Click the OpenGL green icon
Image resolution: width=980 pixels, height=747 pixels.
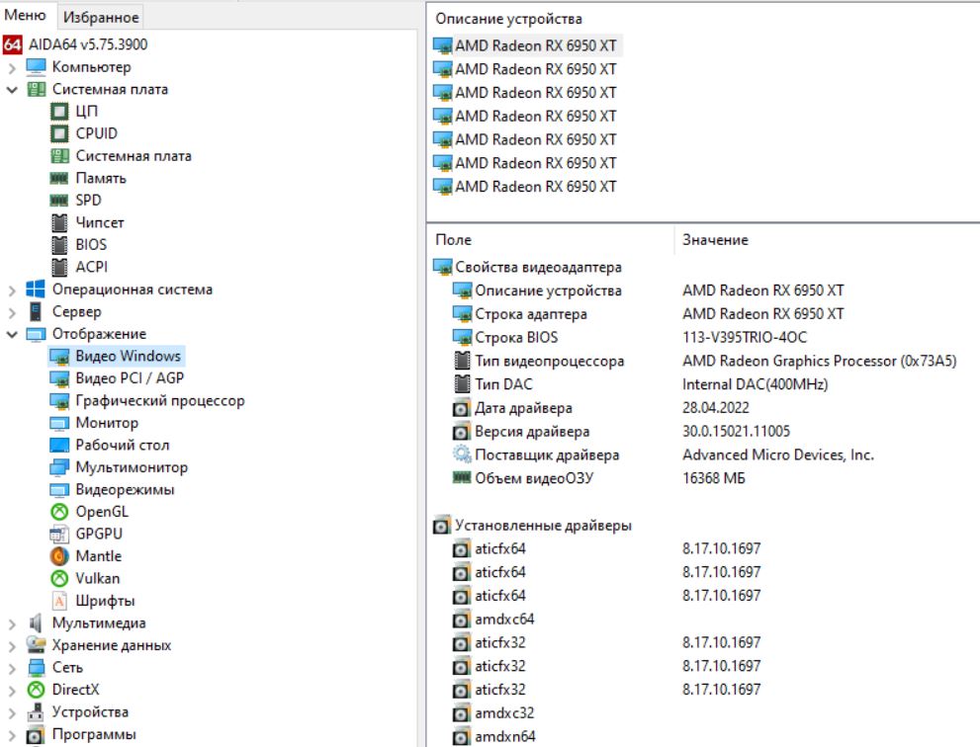point(59,512)
